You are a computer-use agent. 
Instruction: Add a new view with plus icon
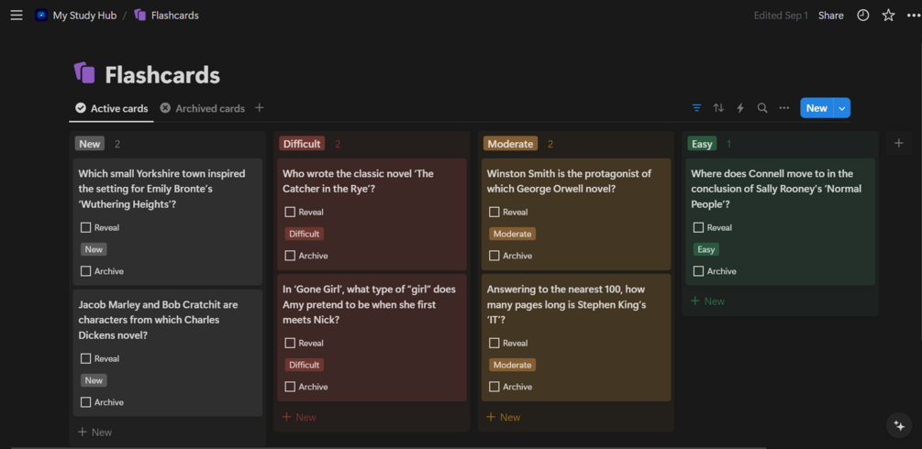[x=260, y=108]
